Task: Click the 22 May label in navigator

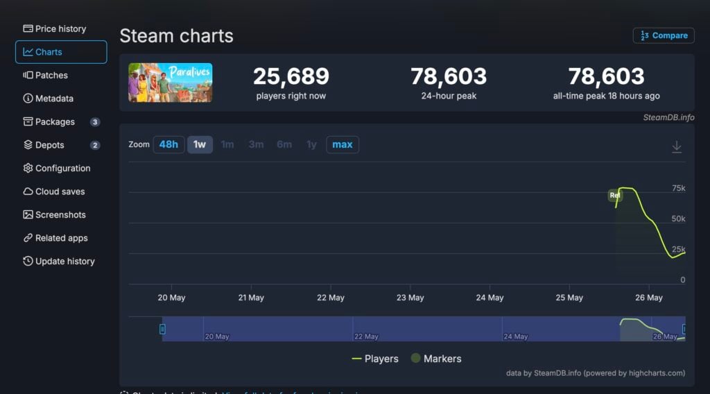Action: tap(366, 336)
